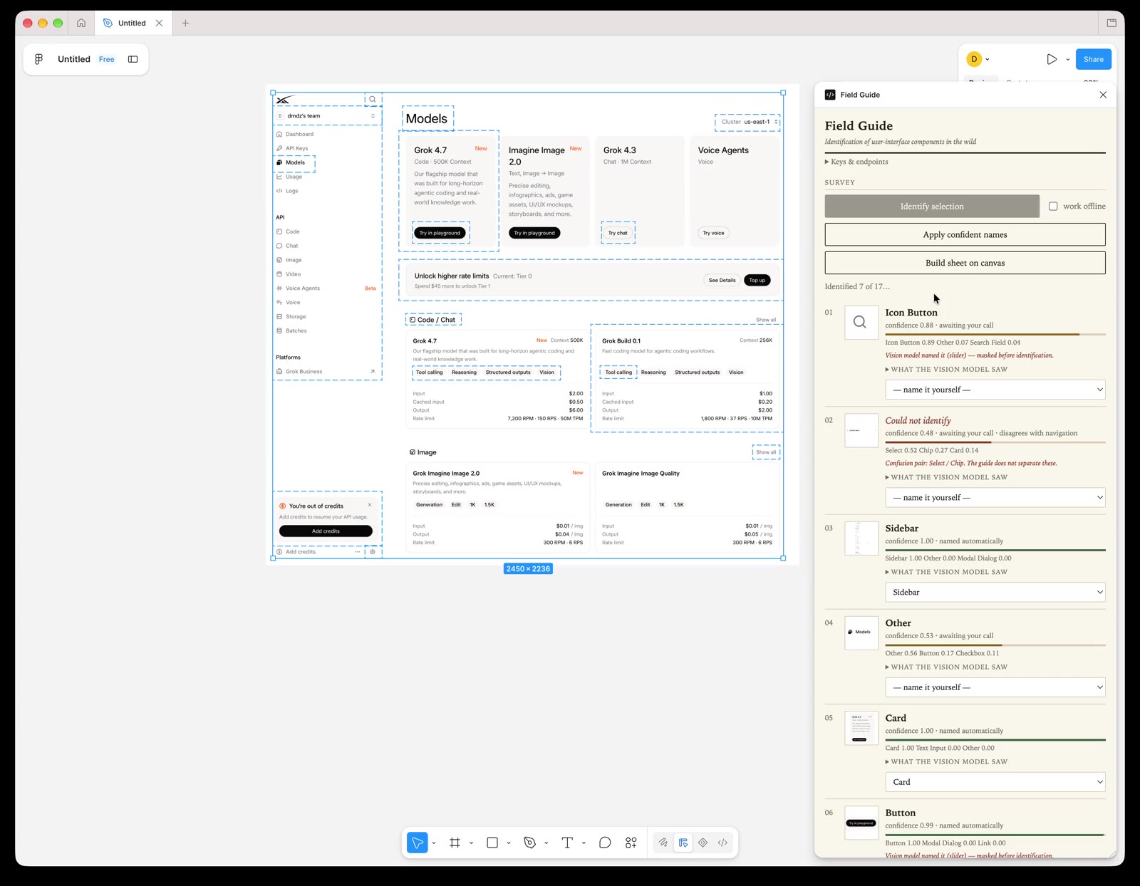
Task: Open the move tool options chevron
Action: click(434, 843)
